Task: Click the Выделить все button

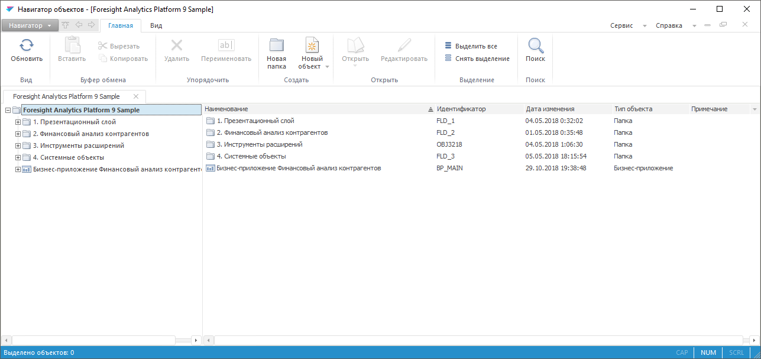Action: (x=471, y=46)
